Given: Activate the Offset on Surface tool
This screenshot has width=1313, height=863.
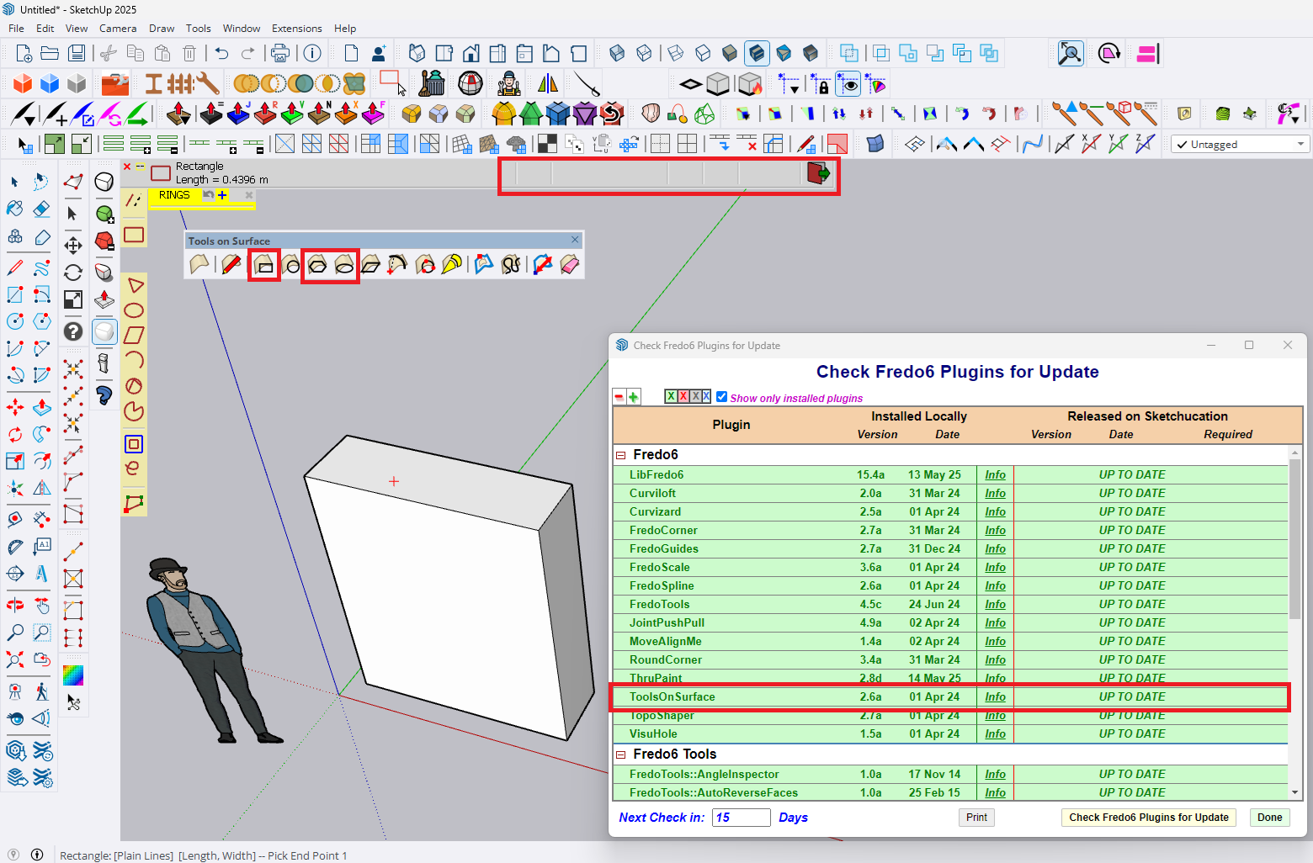Looking at the screenshot, I should [484, 265].
